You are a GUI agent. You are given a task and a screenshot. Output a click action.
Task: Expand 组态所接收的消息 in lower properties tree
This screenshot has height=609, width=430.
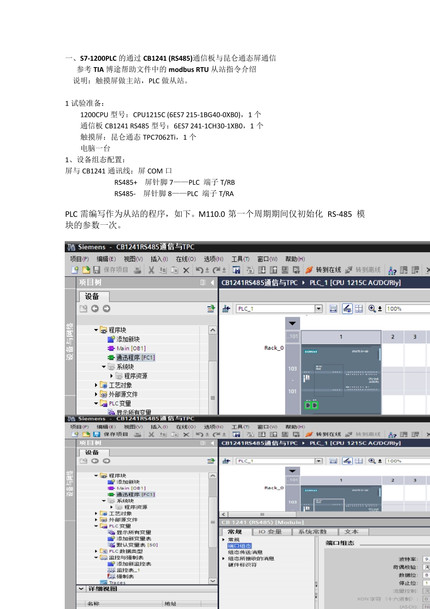coord(224,559)
